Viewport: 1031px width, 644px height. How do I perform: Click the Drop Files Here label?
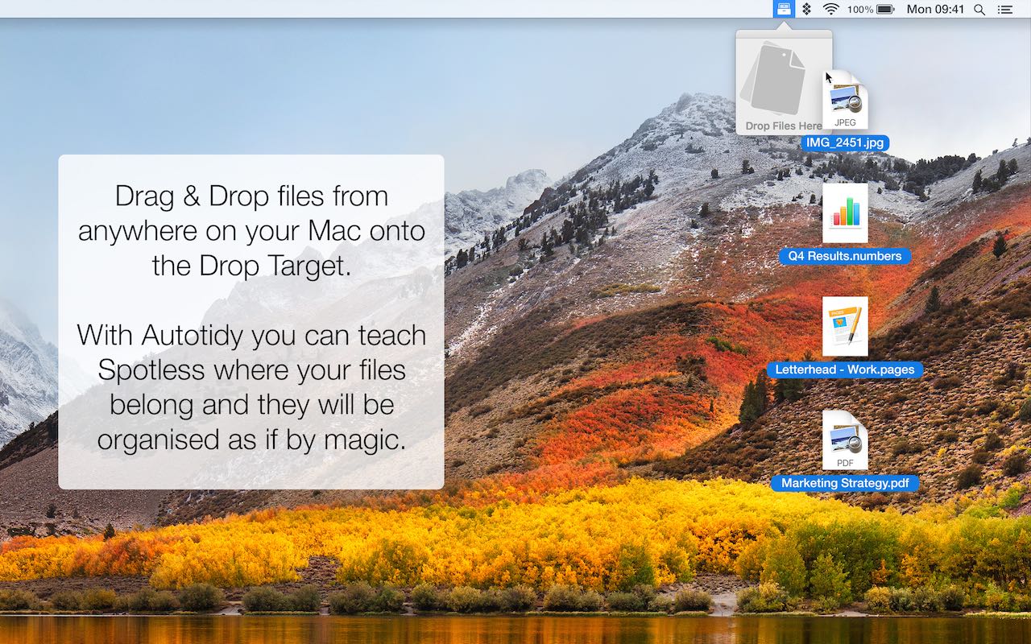[x=783, y=126]
